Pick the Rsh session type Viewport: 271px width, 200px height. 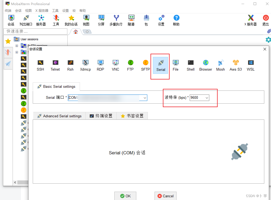(x=70, y=66)
